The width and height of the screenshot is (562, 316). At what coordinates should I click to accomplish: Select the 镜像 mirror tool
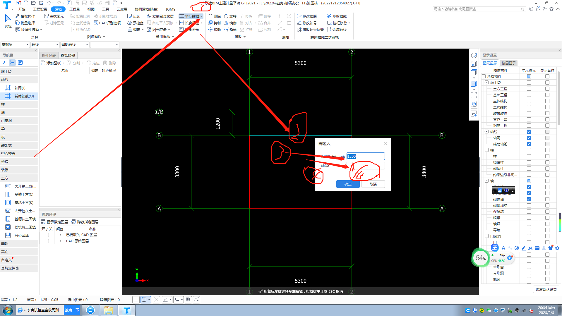pos(230,23)
